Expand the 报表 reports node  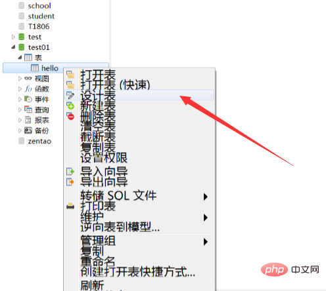20,120
